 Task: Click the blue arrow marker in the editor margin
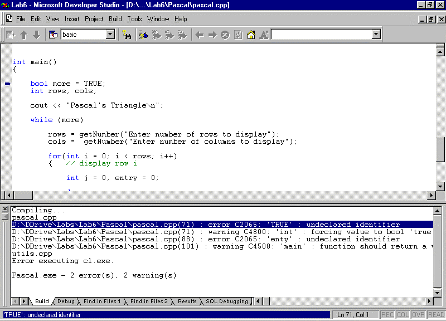click(8, 84)
